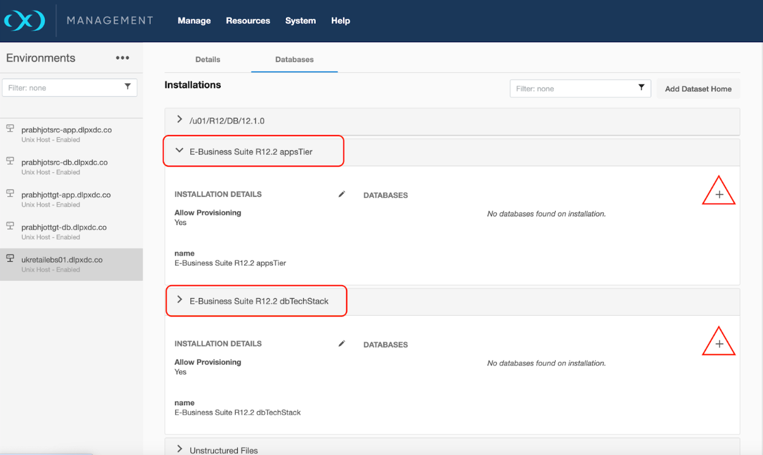This screenshot has height=455, width=763.
Task: Click the filter funnel icon above Installations
Action: click(x=641, y=88)
